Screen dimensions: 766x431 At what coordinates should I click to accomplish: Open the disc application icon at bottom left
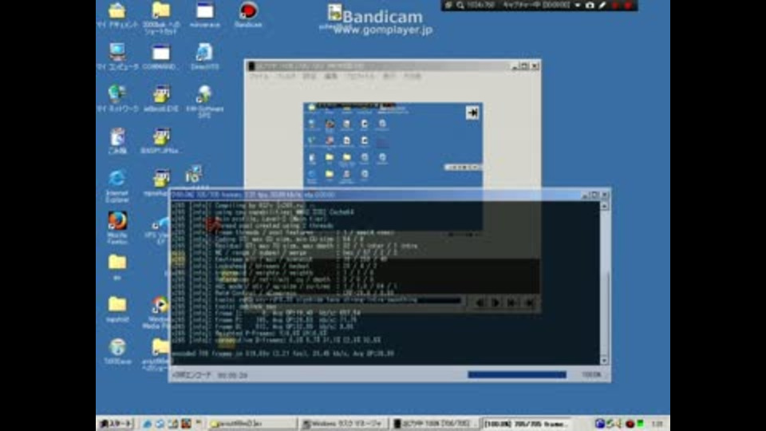(117, 347)
